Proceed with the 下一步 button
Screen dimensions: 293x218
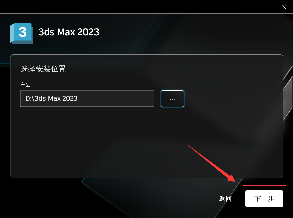click(x=264, y=198)
